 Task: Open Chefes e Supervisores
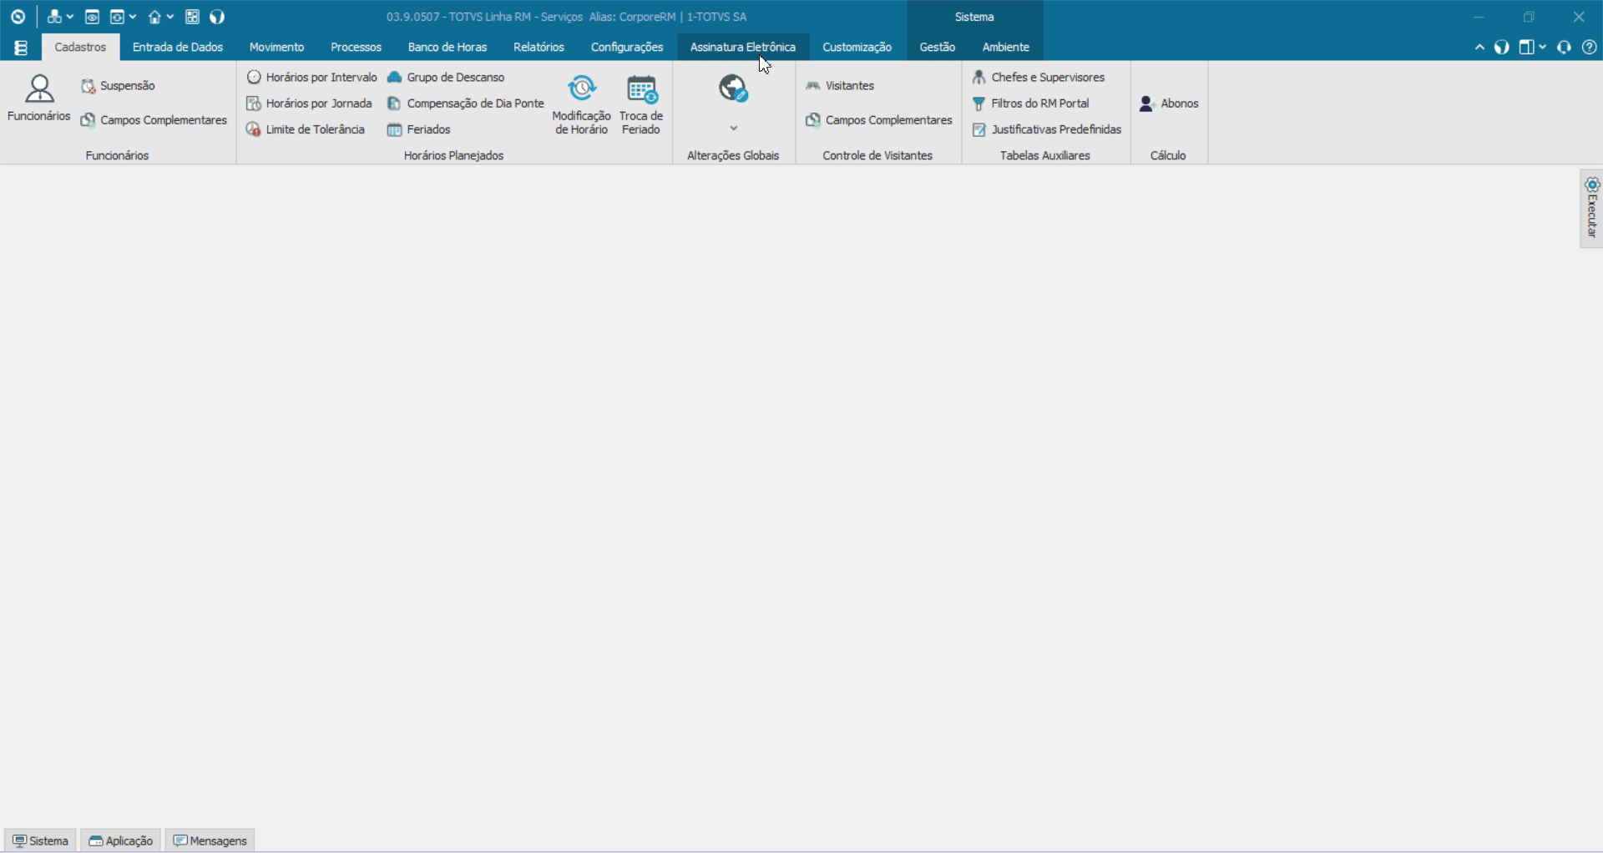(x=1039, y=77)
